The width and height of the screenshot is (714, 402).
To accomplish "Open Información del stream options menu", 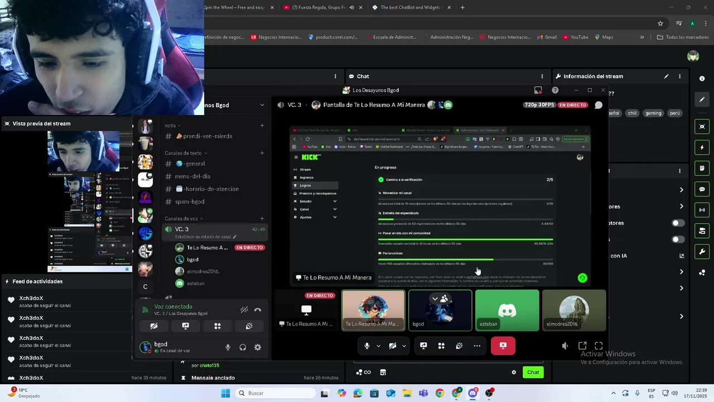I will 679,76.
